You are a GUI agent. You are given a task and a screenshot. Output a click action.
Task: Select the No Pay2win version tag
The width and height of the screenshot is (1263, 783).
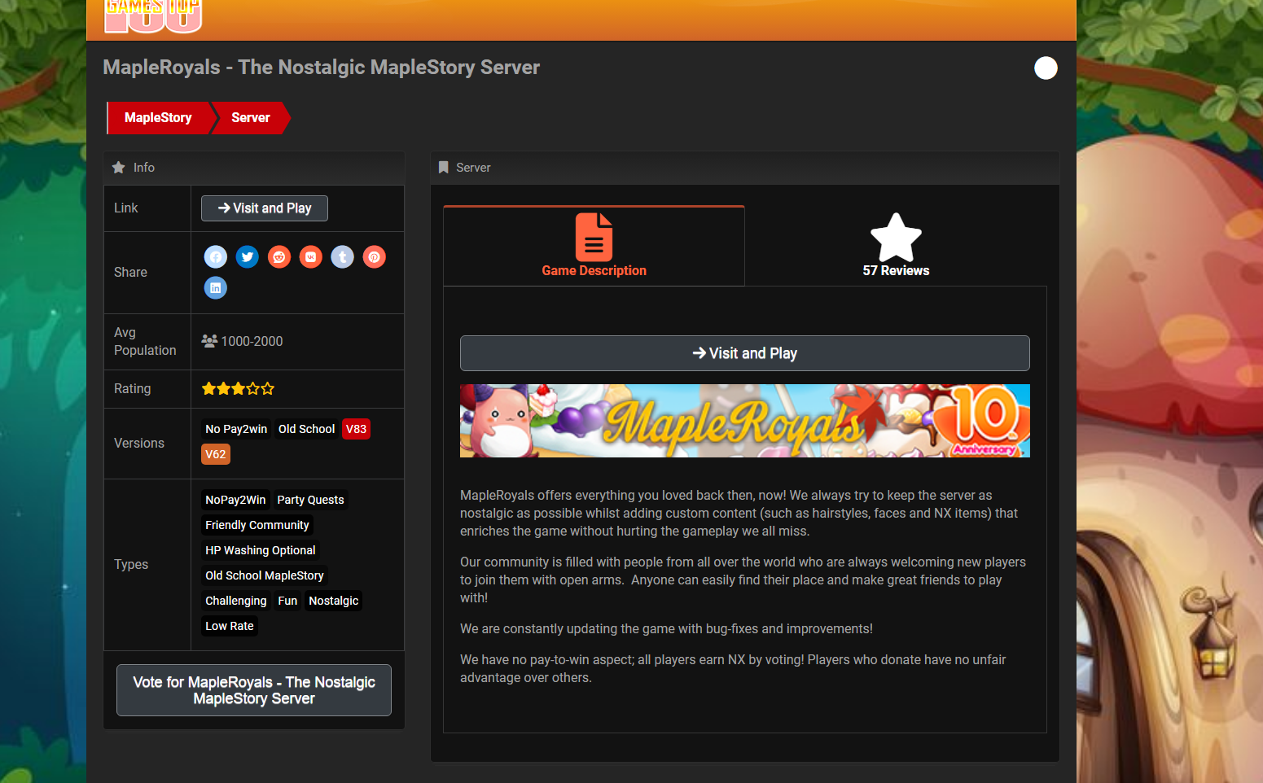236,429
